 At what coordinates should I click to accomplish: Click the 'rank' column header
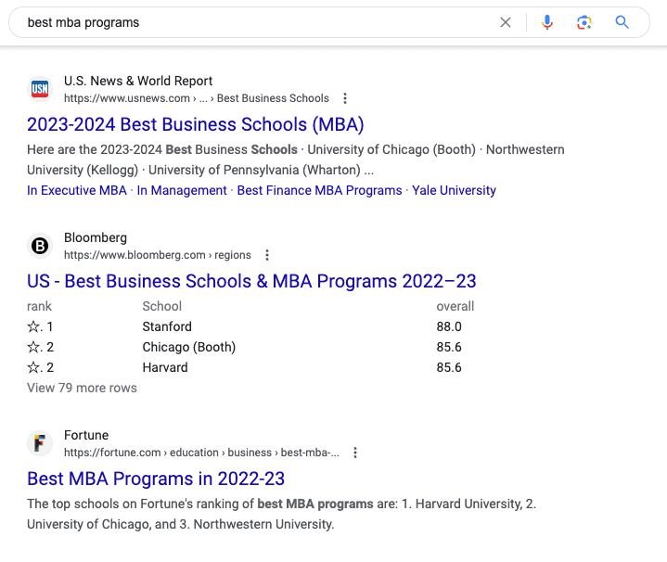pyautogui.click(x=39, y=306)
